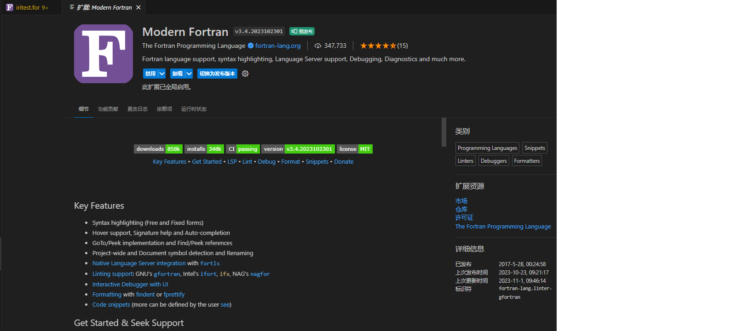Click the Fortran icon in the iritest.for tab
This screenshot has width=737, height=331.
(x=10, y=7)
